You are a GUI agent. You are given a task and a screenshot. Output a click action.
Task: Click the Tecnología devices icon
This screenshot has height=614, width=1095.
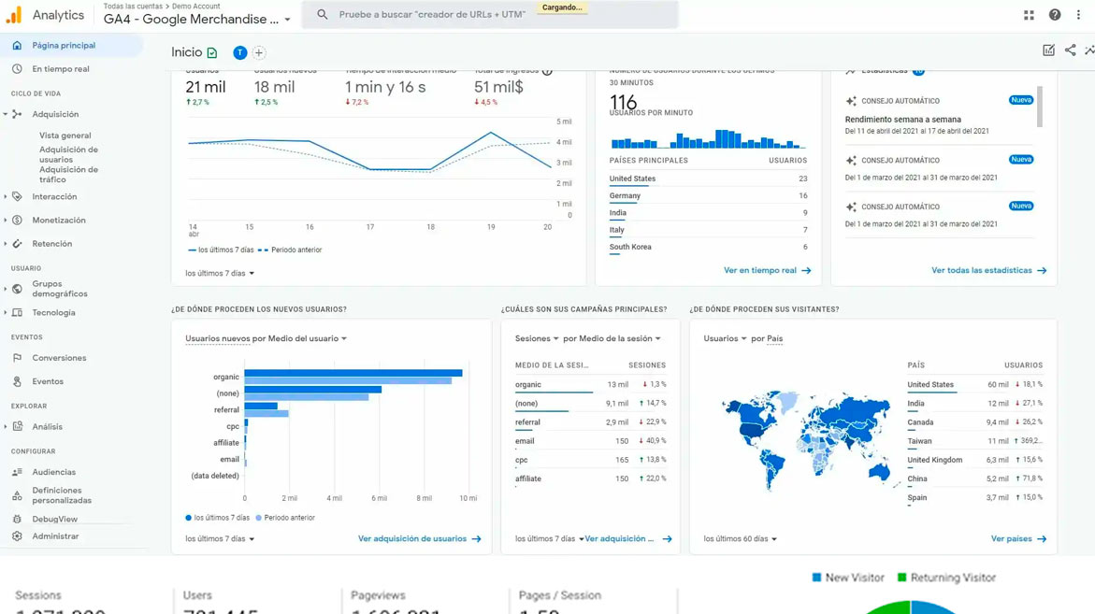coord(17,312)
